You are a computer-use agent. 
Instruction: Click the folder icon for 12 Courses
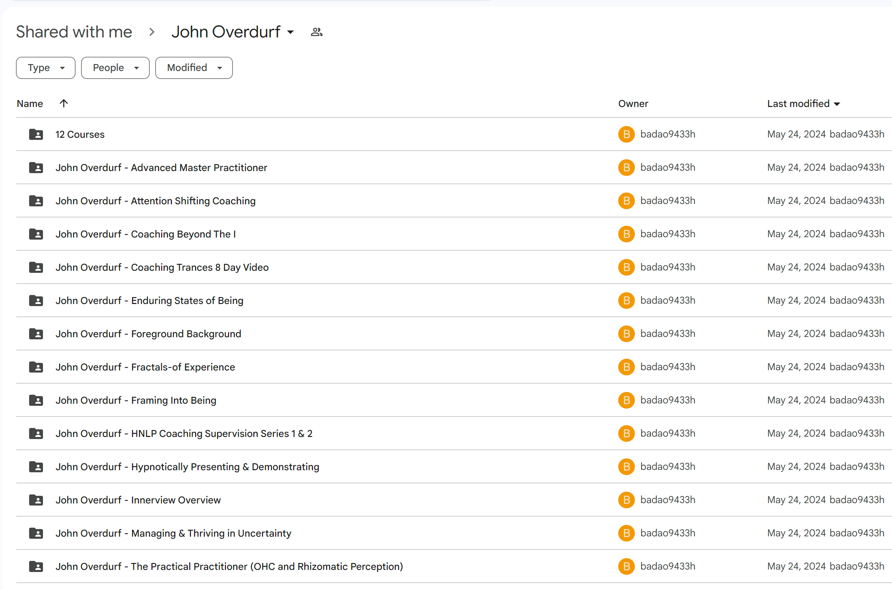click(36, 134)
